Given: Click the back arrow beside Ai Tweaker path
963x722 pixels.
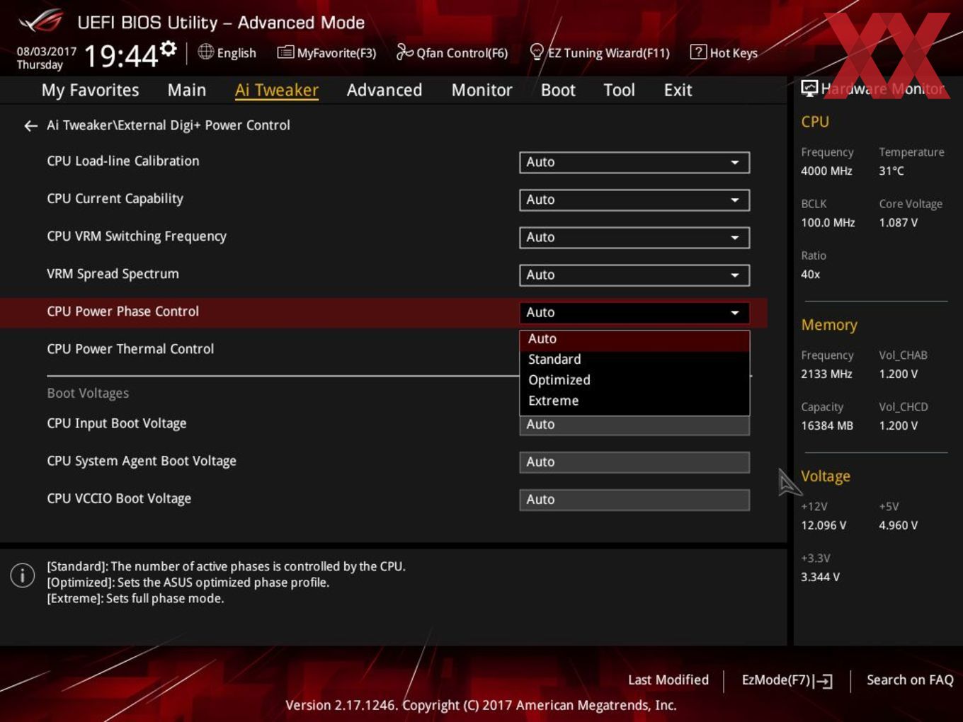Looking at the screenshot, I should (x=30, y=126).
